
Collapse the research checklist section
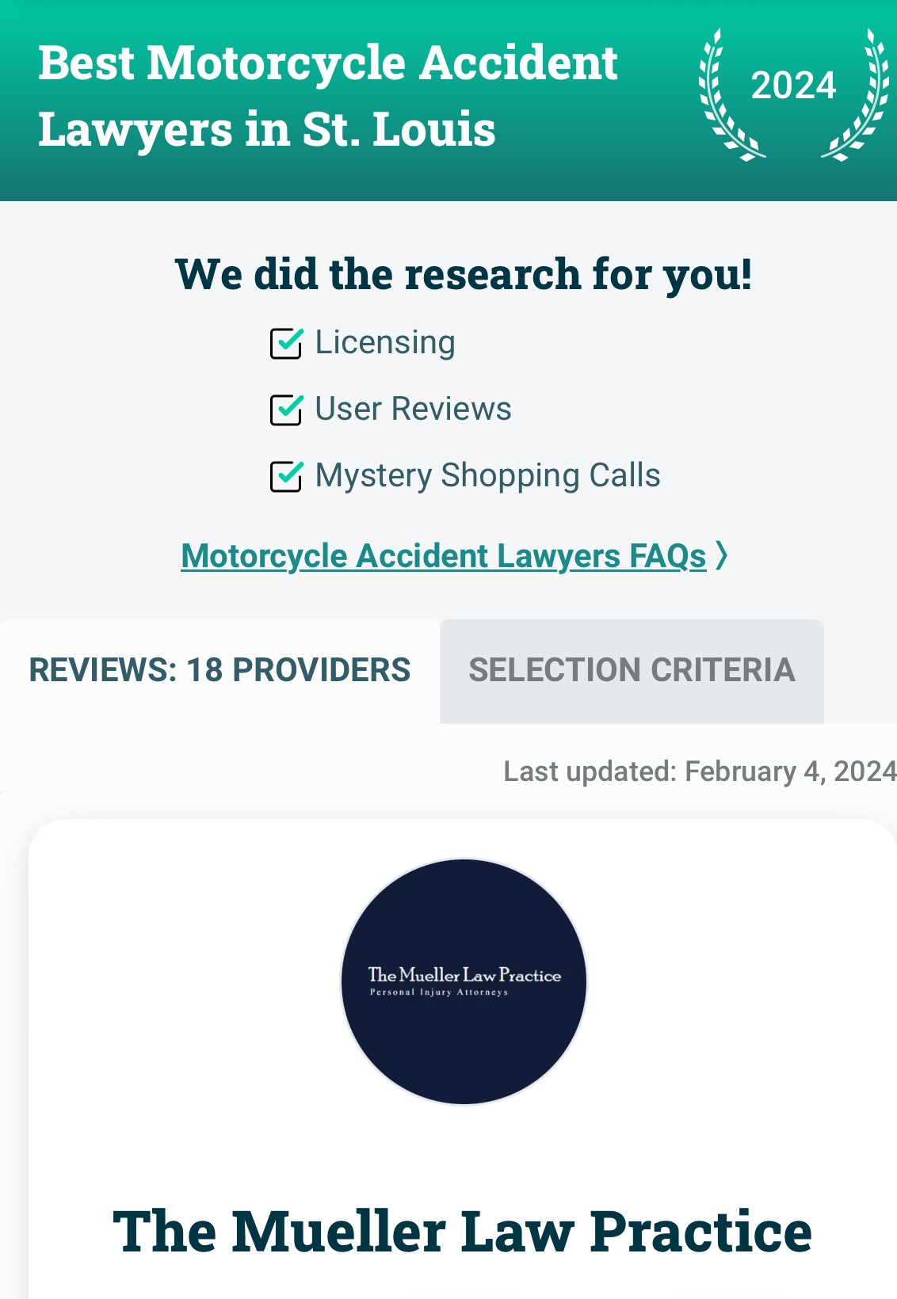(x=464, y=275)
